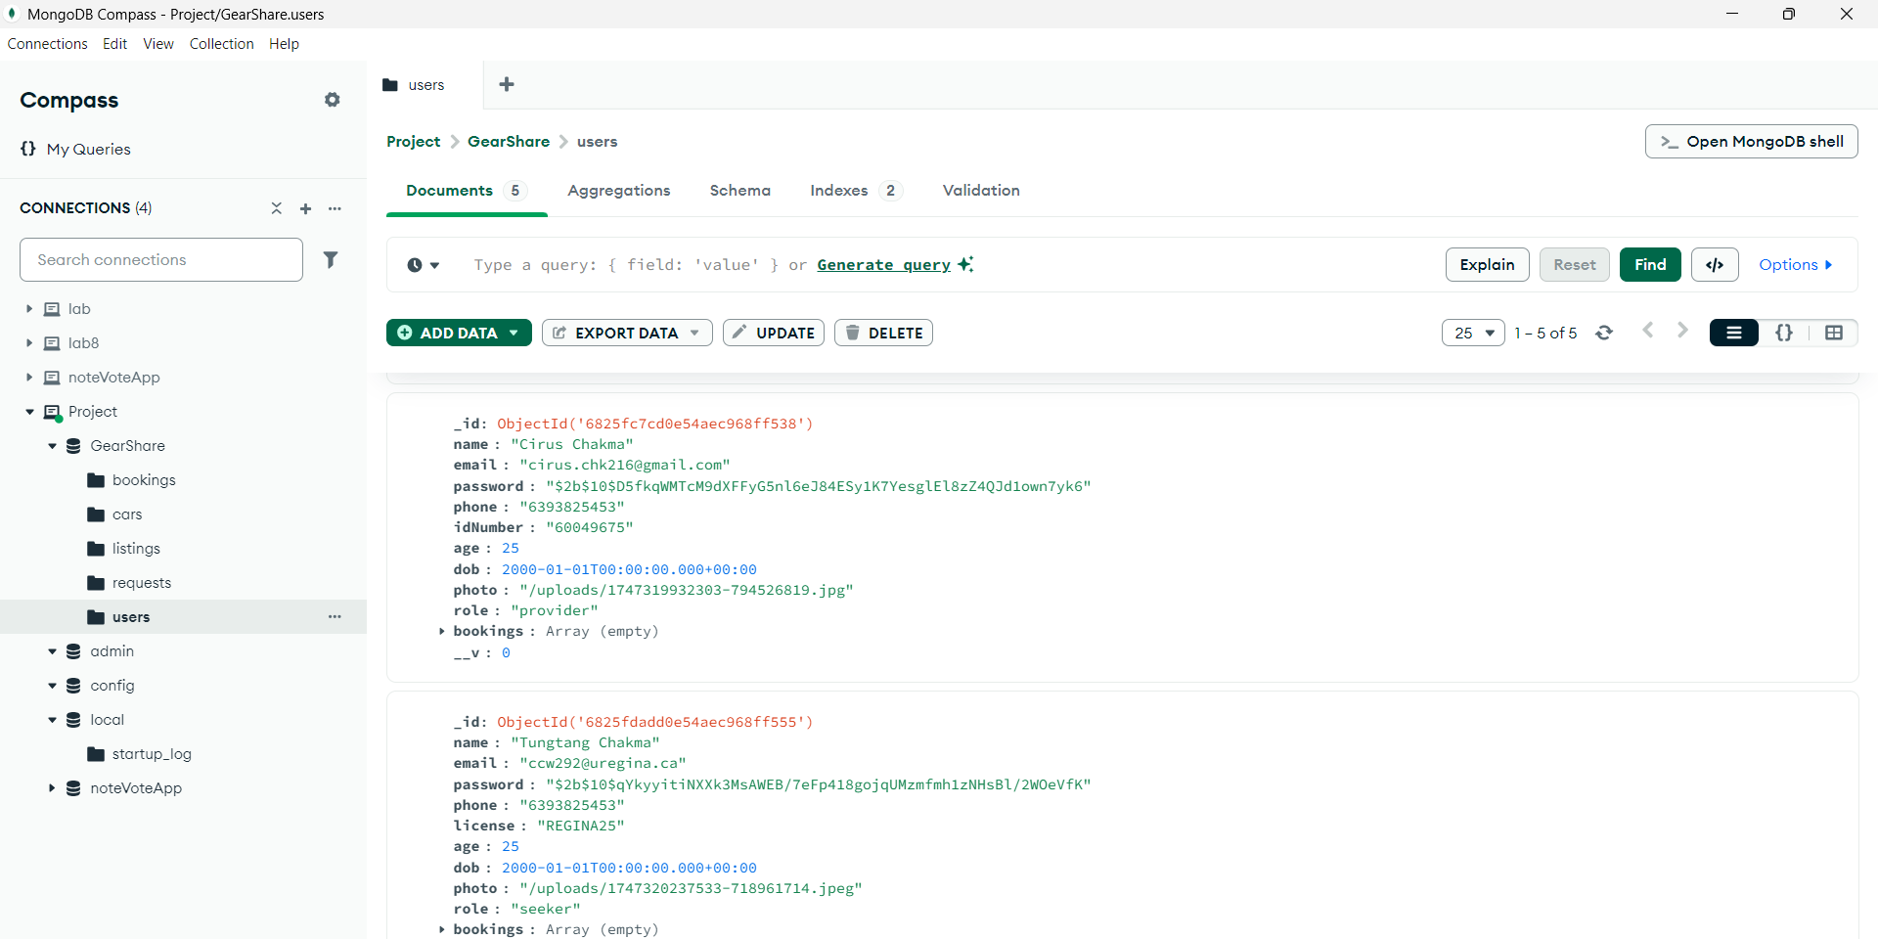Click GearShare in breadcrumb
The image size is (1878, 939).
coord(509,142)
